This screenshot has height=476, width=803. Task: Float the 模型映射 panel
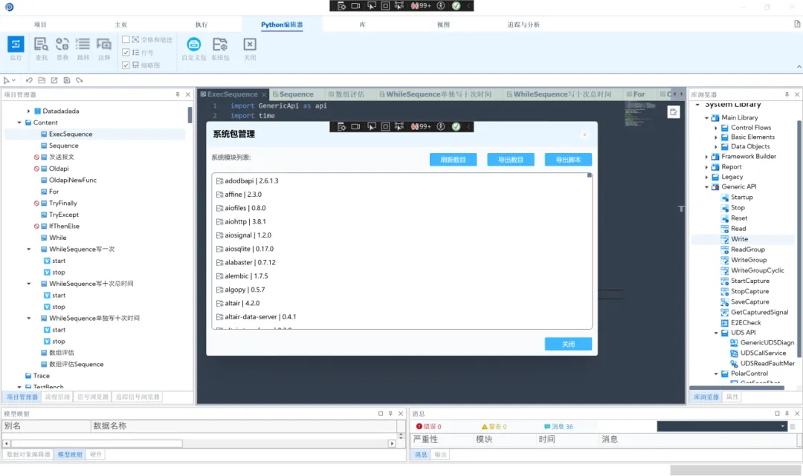[381, 414]
